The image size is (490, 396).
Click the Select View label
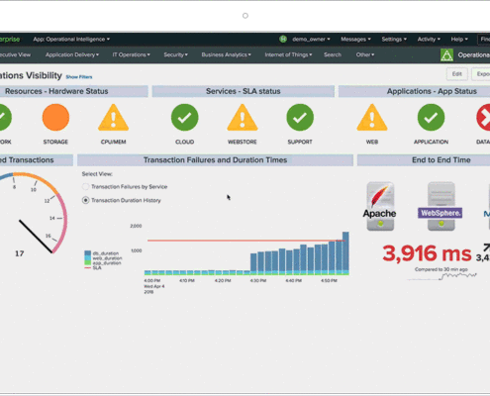click(x=97, y=174)
